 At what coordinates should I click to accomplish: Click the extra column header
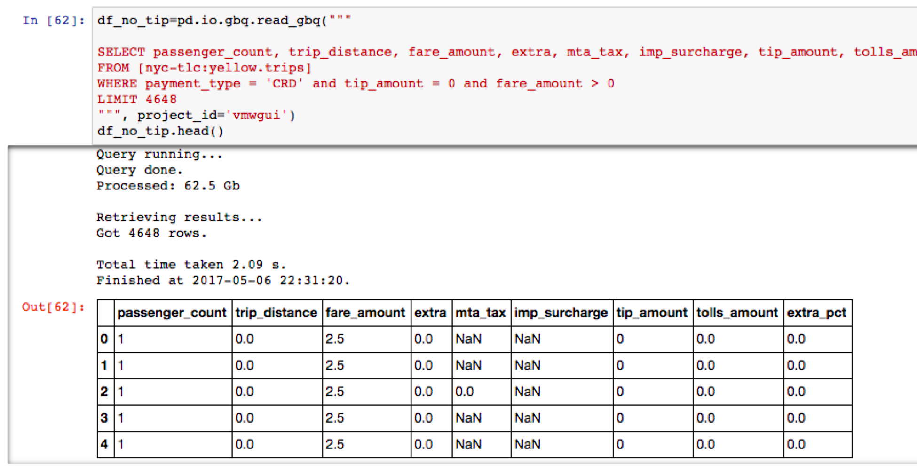pyautogui.click(x=431, y=313)
